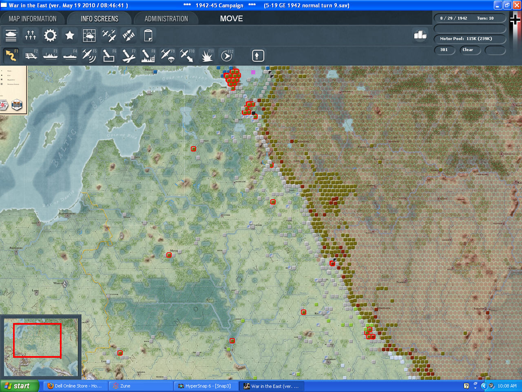Viewport: 522px width, 392px height.
Task: Switch to the Map Information tab
Action: [33, 19]
